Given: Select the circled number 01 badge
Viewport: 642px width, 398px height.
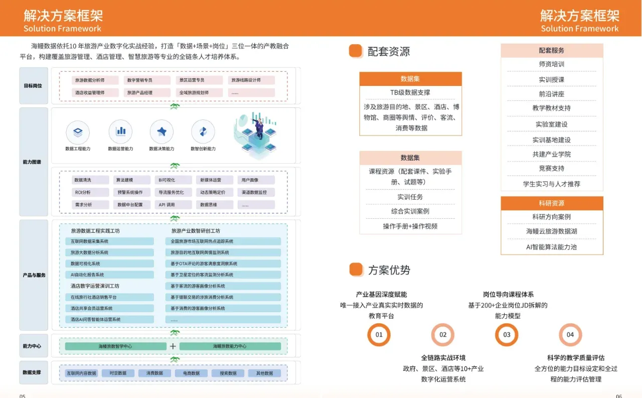Looking at the screenshot, I should click(379, 335).
